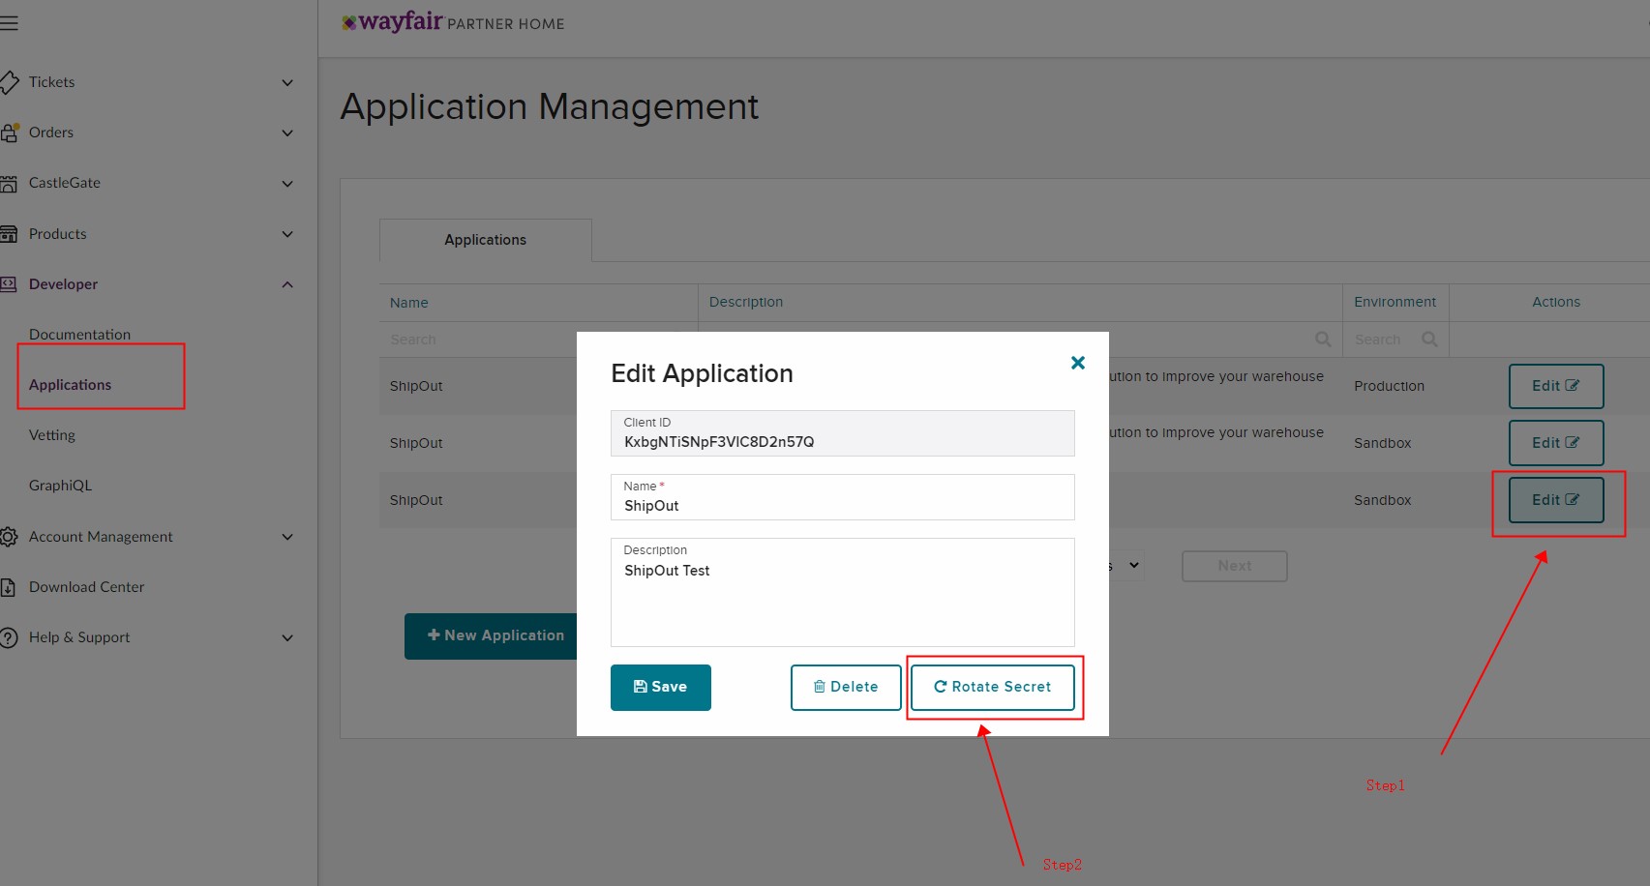The image size is (1650, 886).
Task: Open Vetting in the Developer menu
Action: click(52, 435)
